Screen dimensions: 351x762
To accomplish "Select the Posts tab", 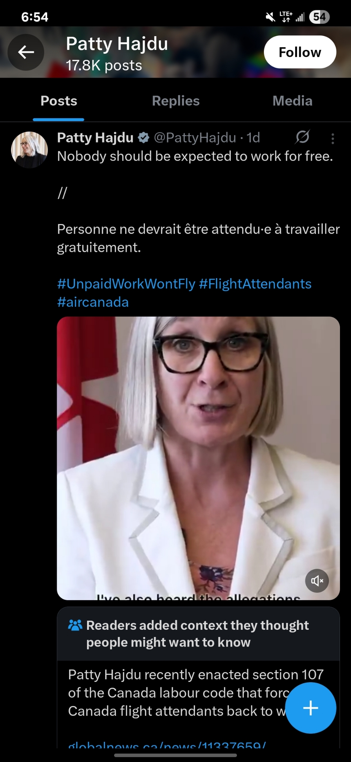I will point(59,101).
